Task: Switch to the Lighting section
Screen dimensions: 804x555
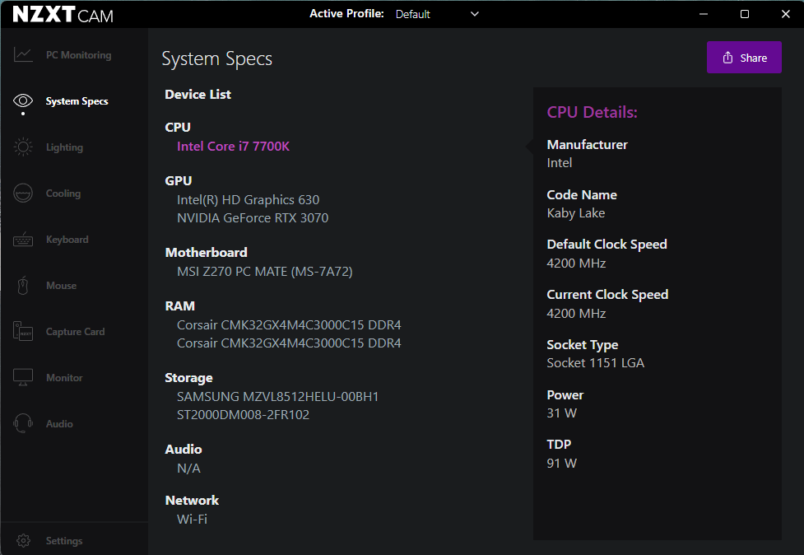Action: (65, 147)
